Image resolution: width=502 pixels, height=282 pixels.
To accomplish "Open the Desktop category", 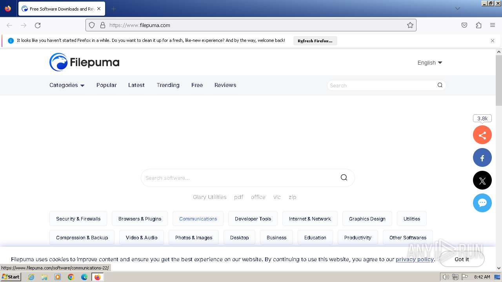I will pyautogui.click(x=239, y=237).
